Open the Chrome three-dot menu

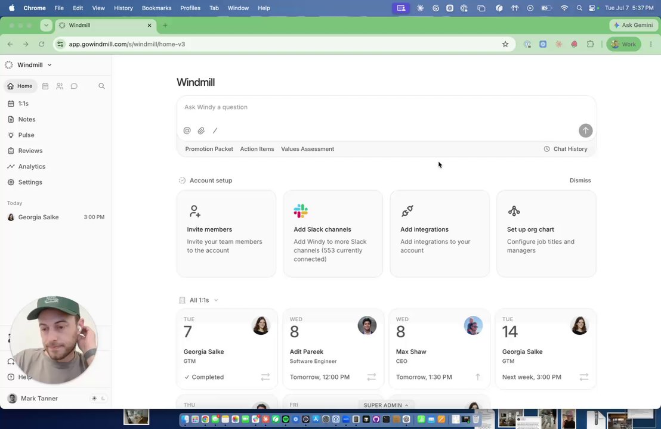click(651, 44)
